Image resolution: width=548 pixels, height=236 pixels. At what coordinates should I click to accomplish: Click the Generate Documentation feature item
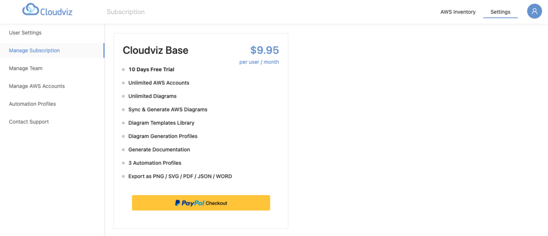pyautogui.click(x=159, y=149)
